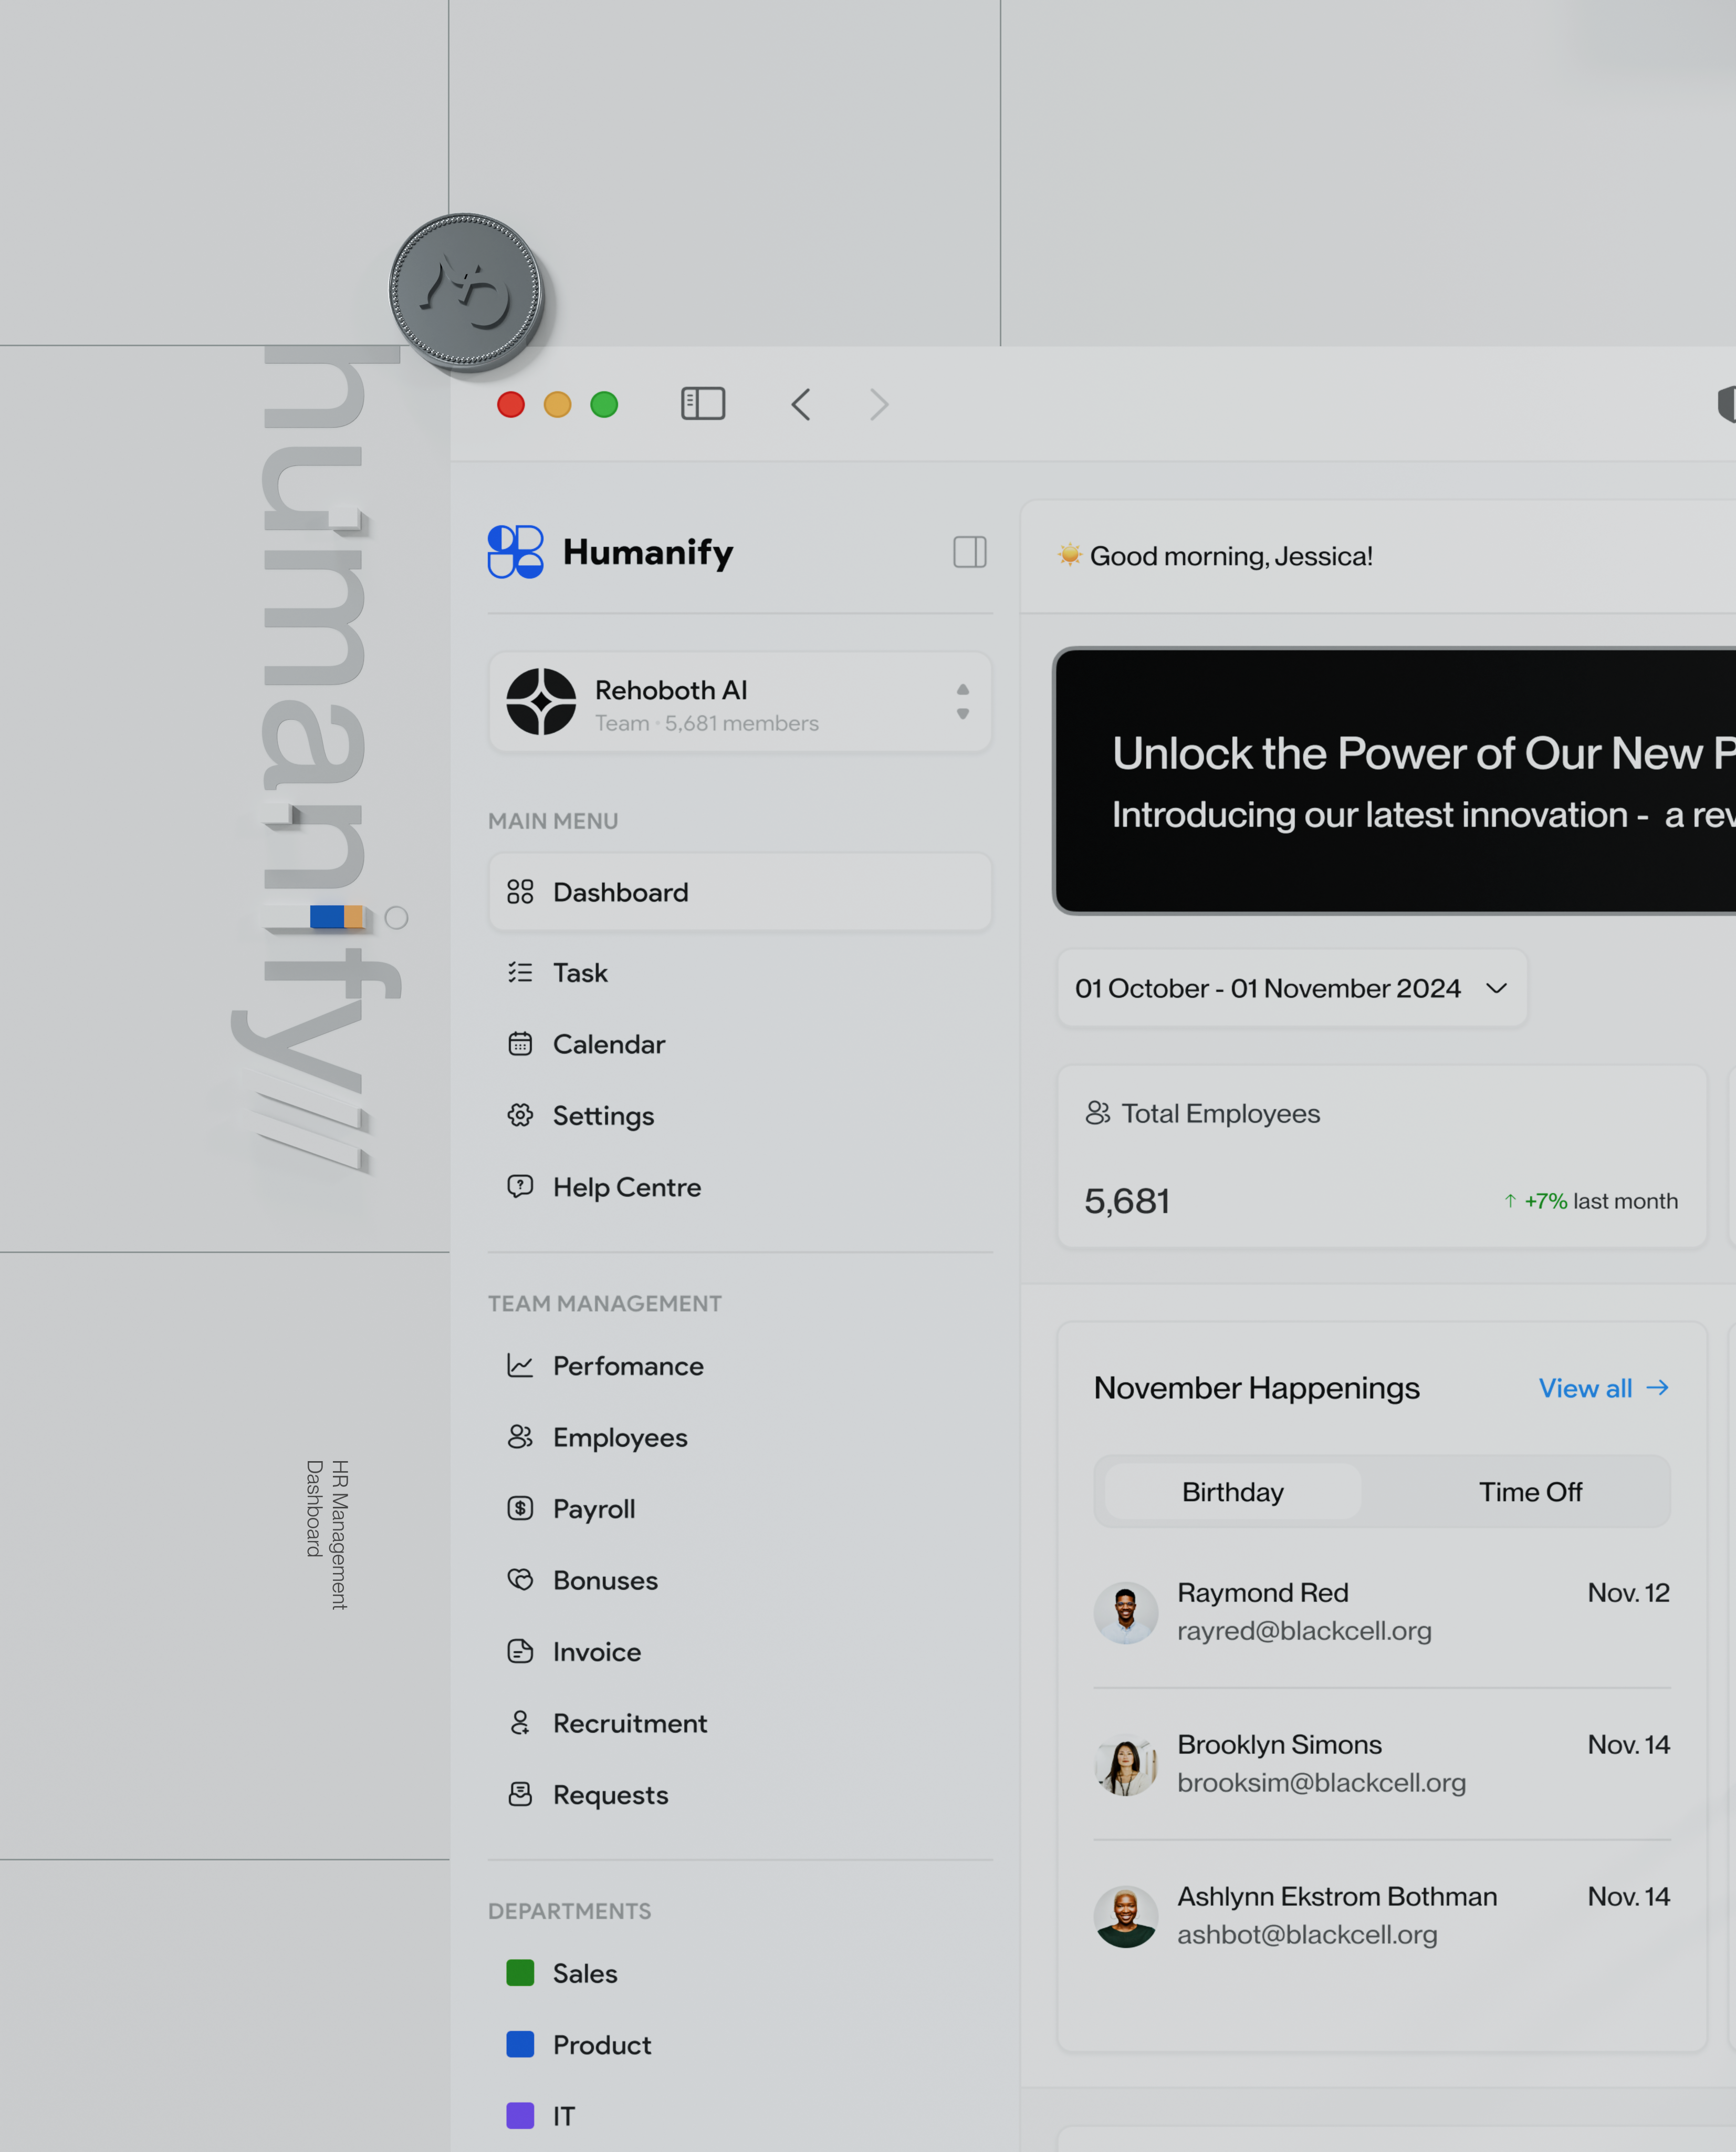Click the up arrow on team selector
Image resolution: width=1736 pixels, height=2152 pixels.
coord(962,688)
